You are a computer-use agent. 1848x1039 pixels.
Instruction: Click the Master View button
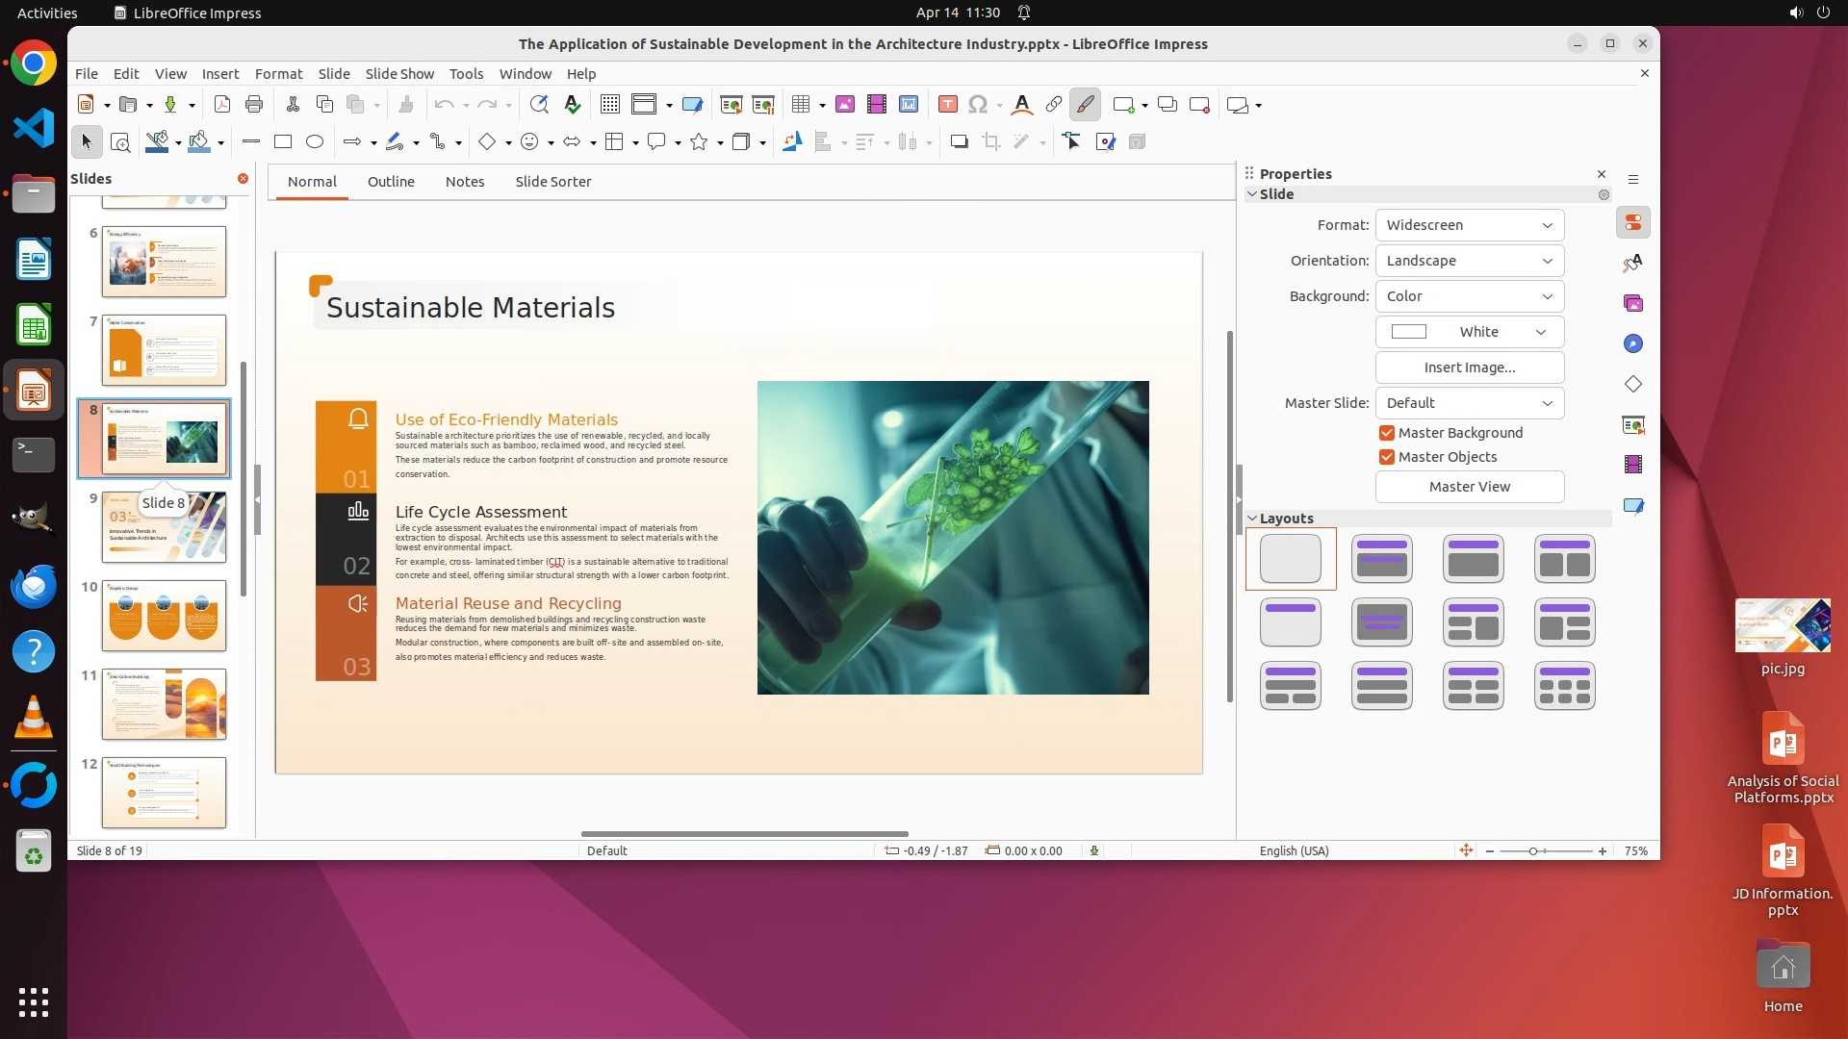(1469, 487)
